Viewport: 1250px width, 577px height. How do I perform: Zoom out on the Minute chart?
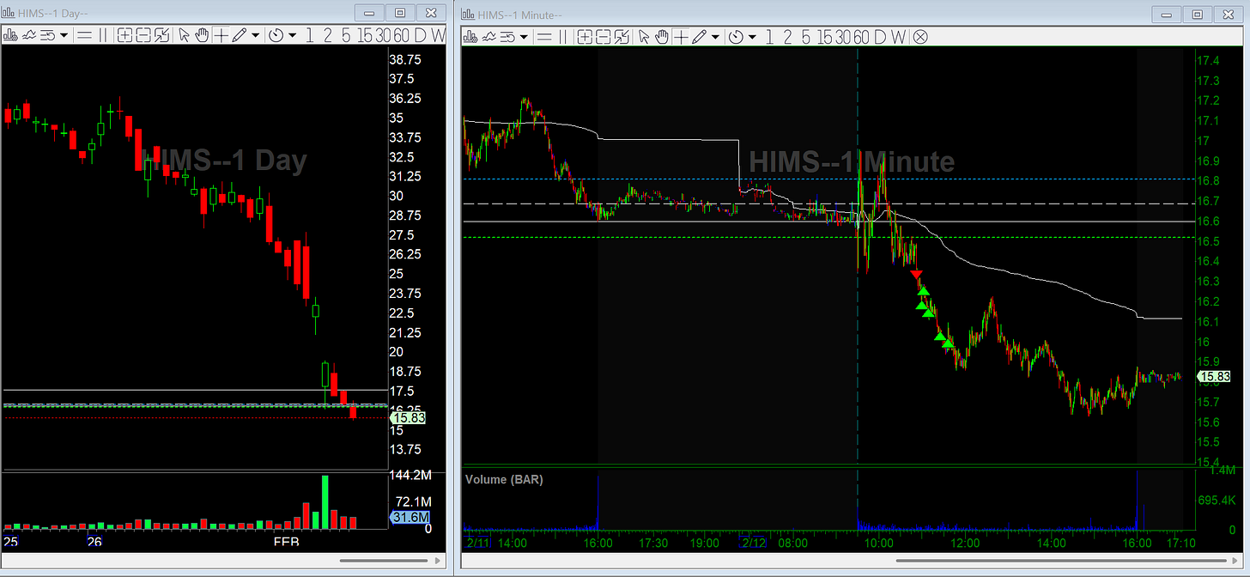(x=604, y=36)
